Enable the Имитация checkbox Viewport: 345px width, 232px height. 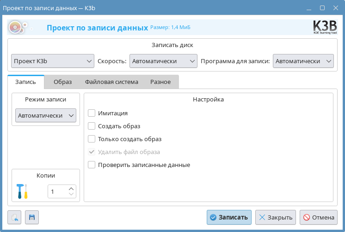coord(92,113)
